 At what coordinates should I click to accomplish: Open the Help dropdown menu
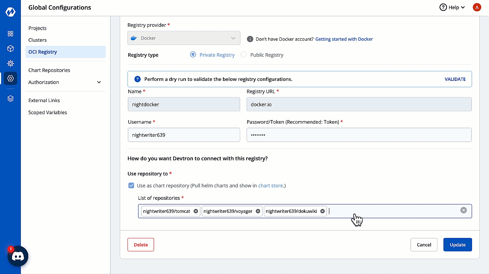click(452, 7)
